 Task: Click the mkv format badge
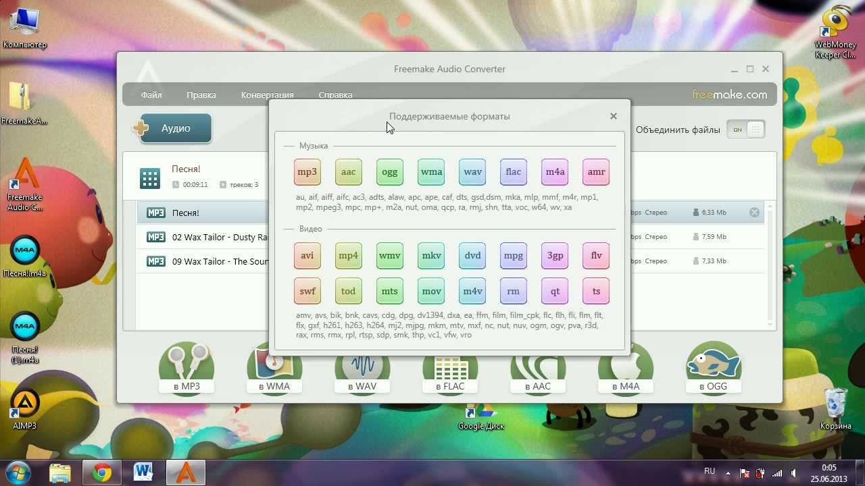[x=431, y=255]
